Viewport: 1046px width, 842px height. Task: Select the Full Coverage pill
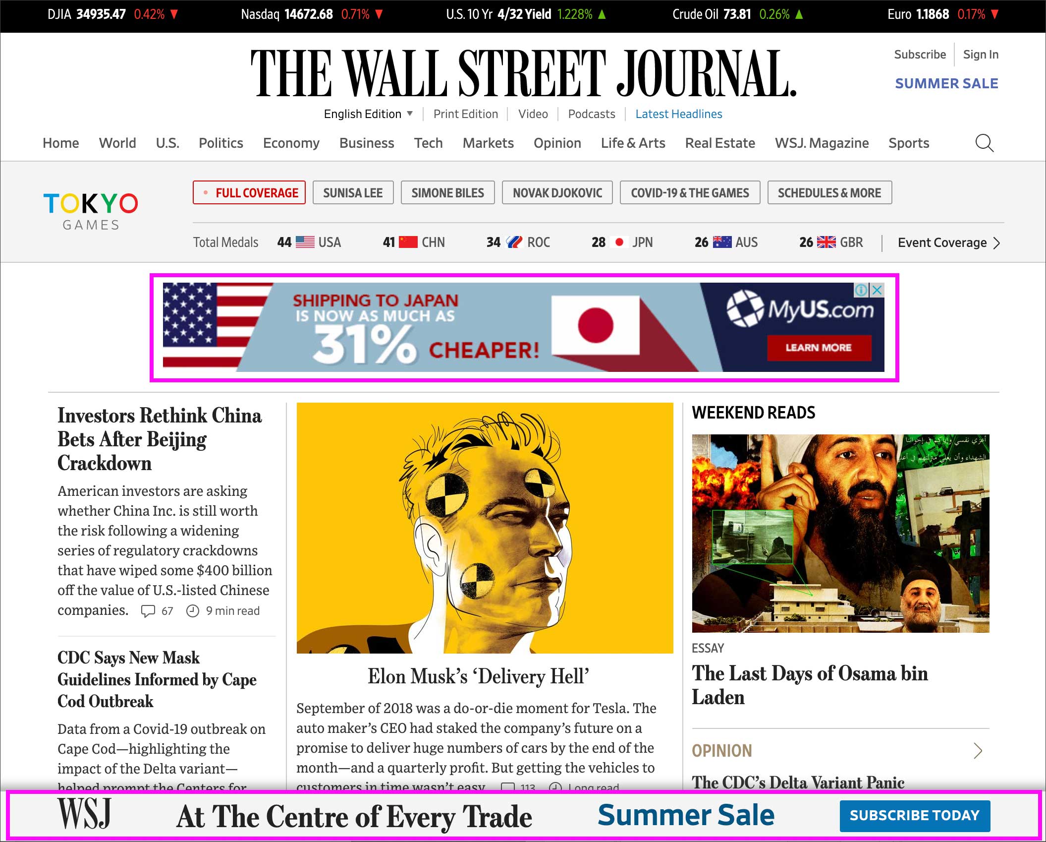[249, 192]
